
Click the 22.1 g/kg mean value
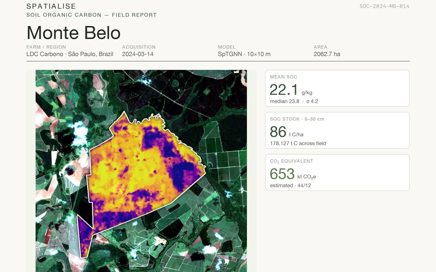(x=291, y=90)
